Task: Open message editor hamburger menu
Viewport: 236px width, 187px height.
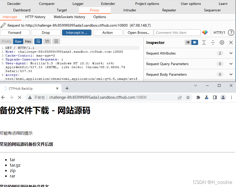Action: coord(56,41)
